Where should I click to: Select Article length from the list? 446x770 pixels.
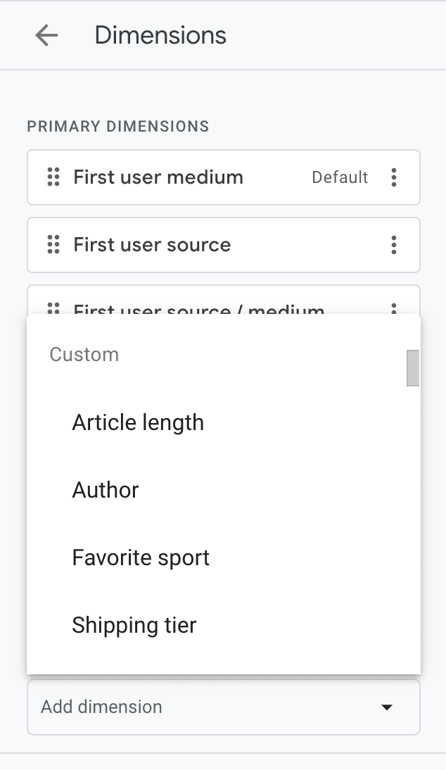138,422
